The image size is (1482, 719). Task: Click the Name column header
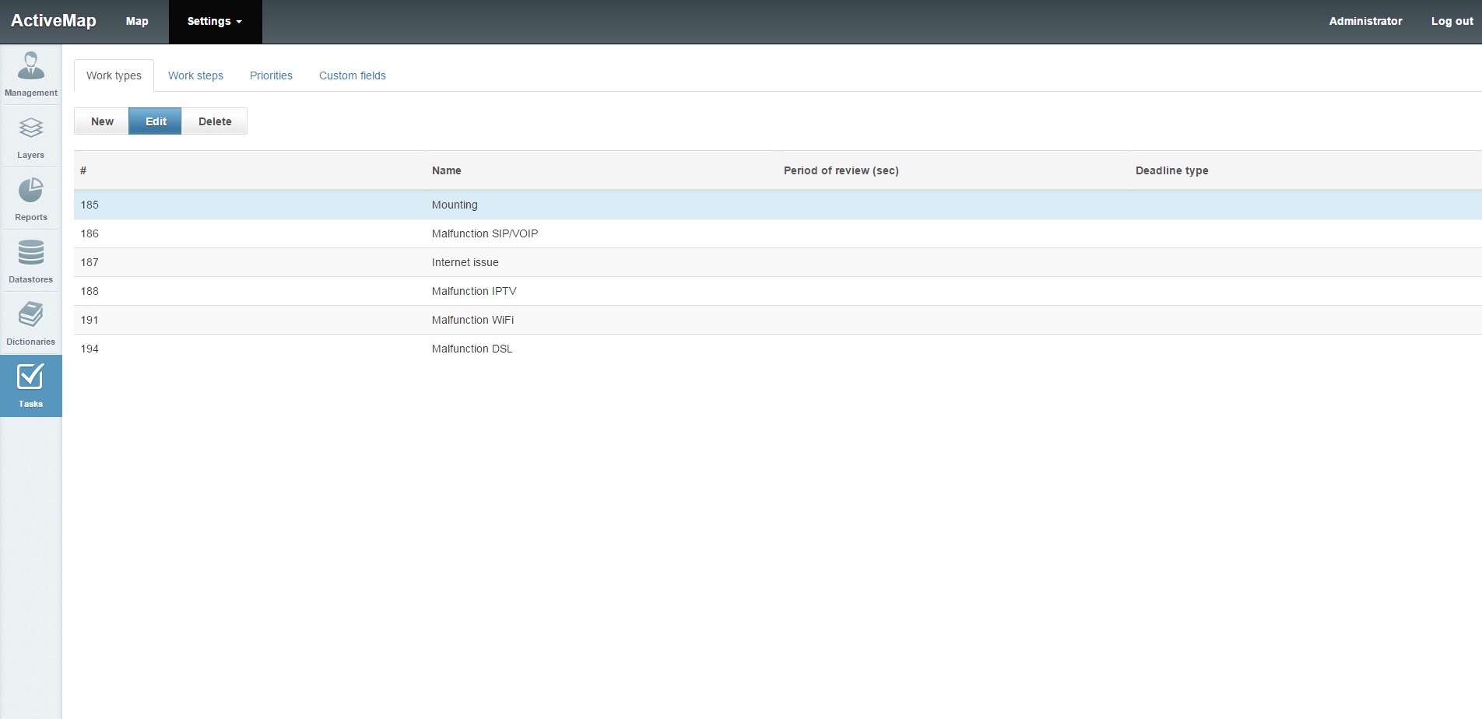[x=446, y=170]
